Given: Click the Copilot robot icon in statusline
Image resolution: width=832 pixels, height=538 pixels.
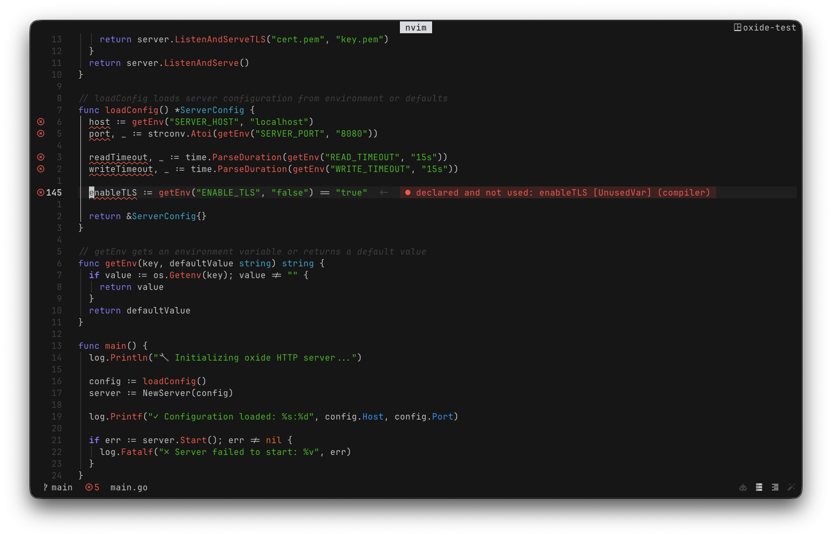Looking at the screenshot, I should tap(743, 487).
